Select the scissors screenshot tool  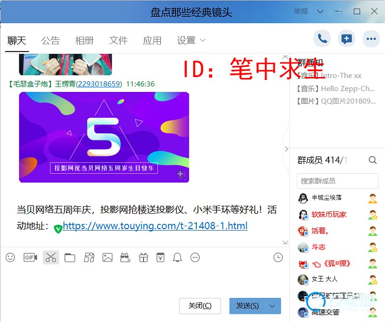point(51,258)
